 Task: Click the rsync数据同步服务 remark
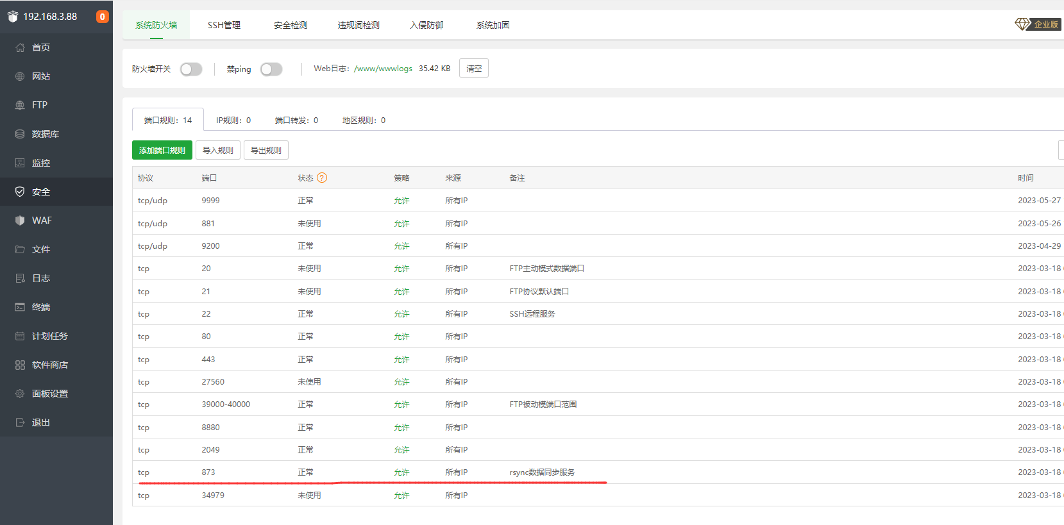point(542,472)
